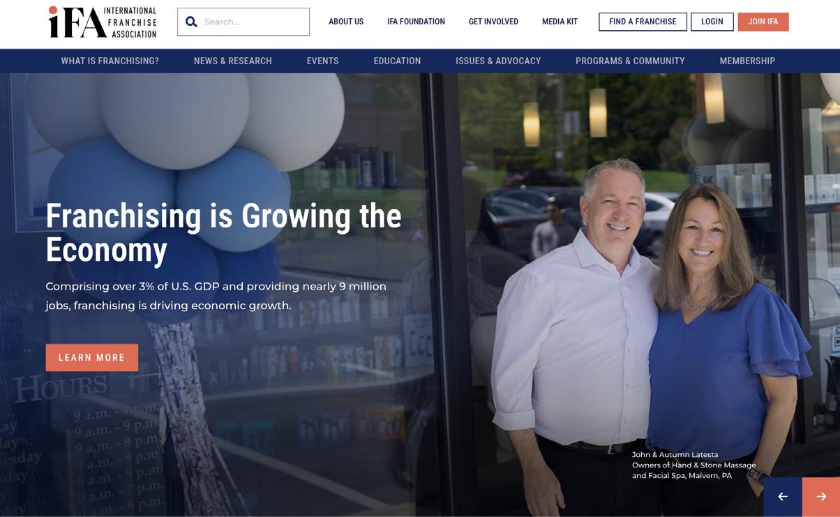Viewport: 840px width, 517px height.
Task: Advance to next slide arrow
Action: coord(821,497)
